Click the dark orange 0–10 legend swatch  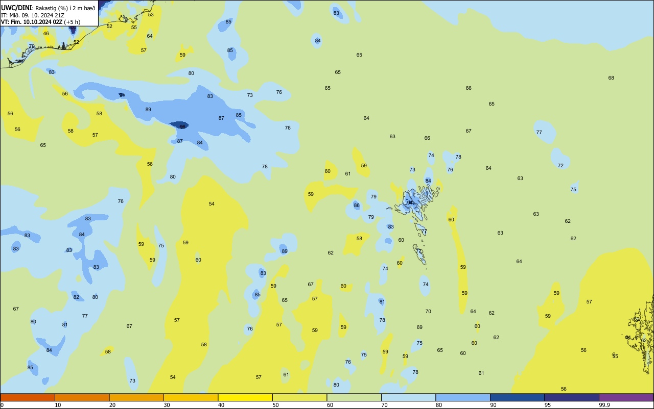[28, 397]
